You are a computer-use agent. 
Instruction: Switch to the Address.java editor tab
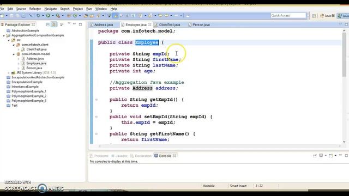(104, 24)
